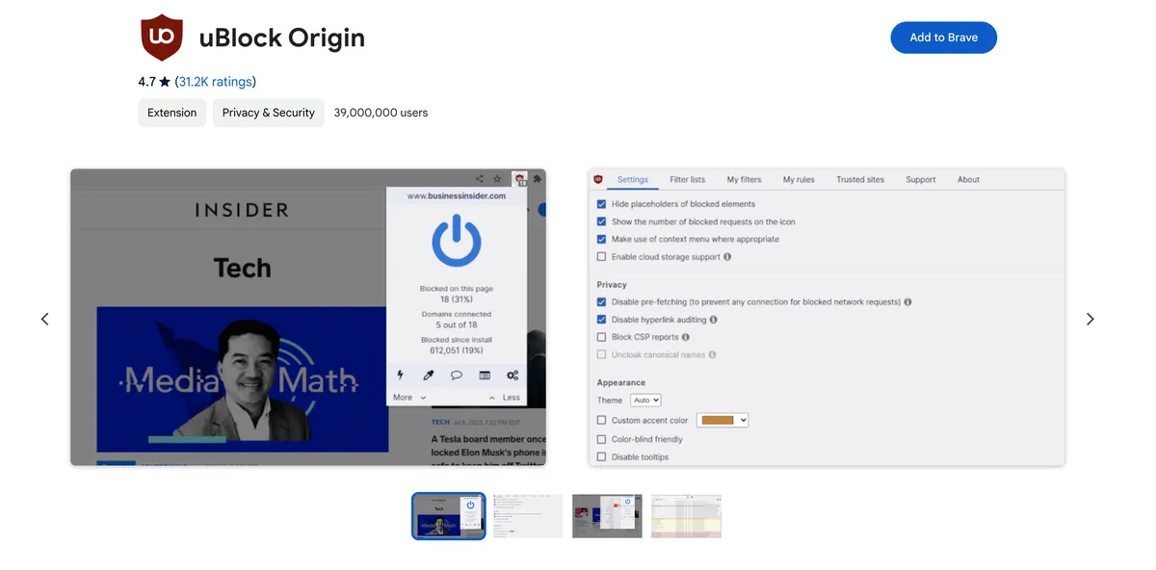
Task: Select the third screenshot thumbnail
Action: tap(607, 516)
